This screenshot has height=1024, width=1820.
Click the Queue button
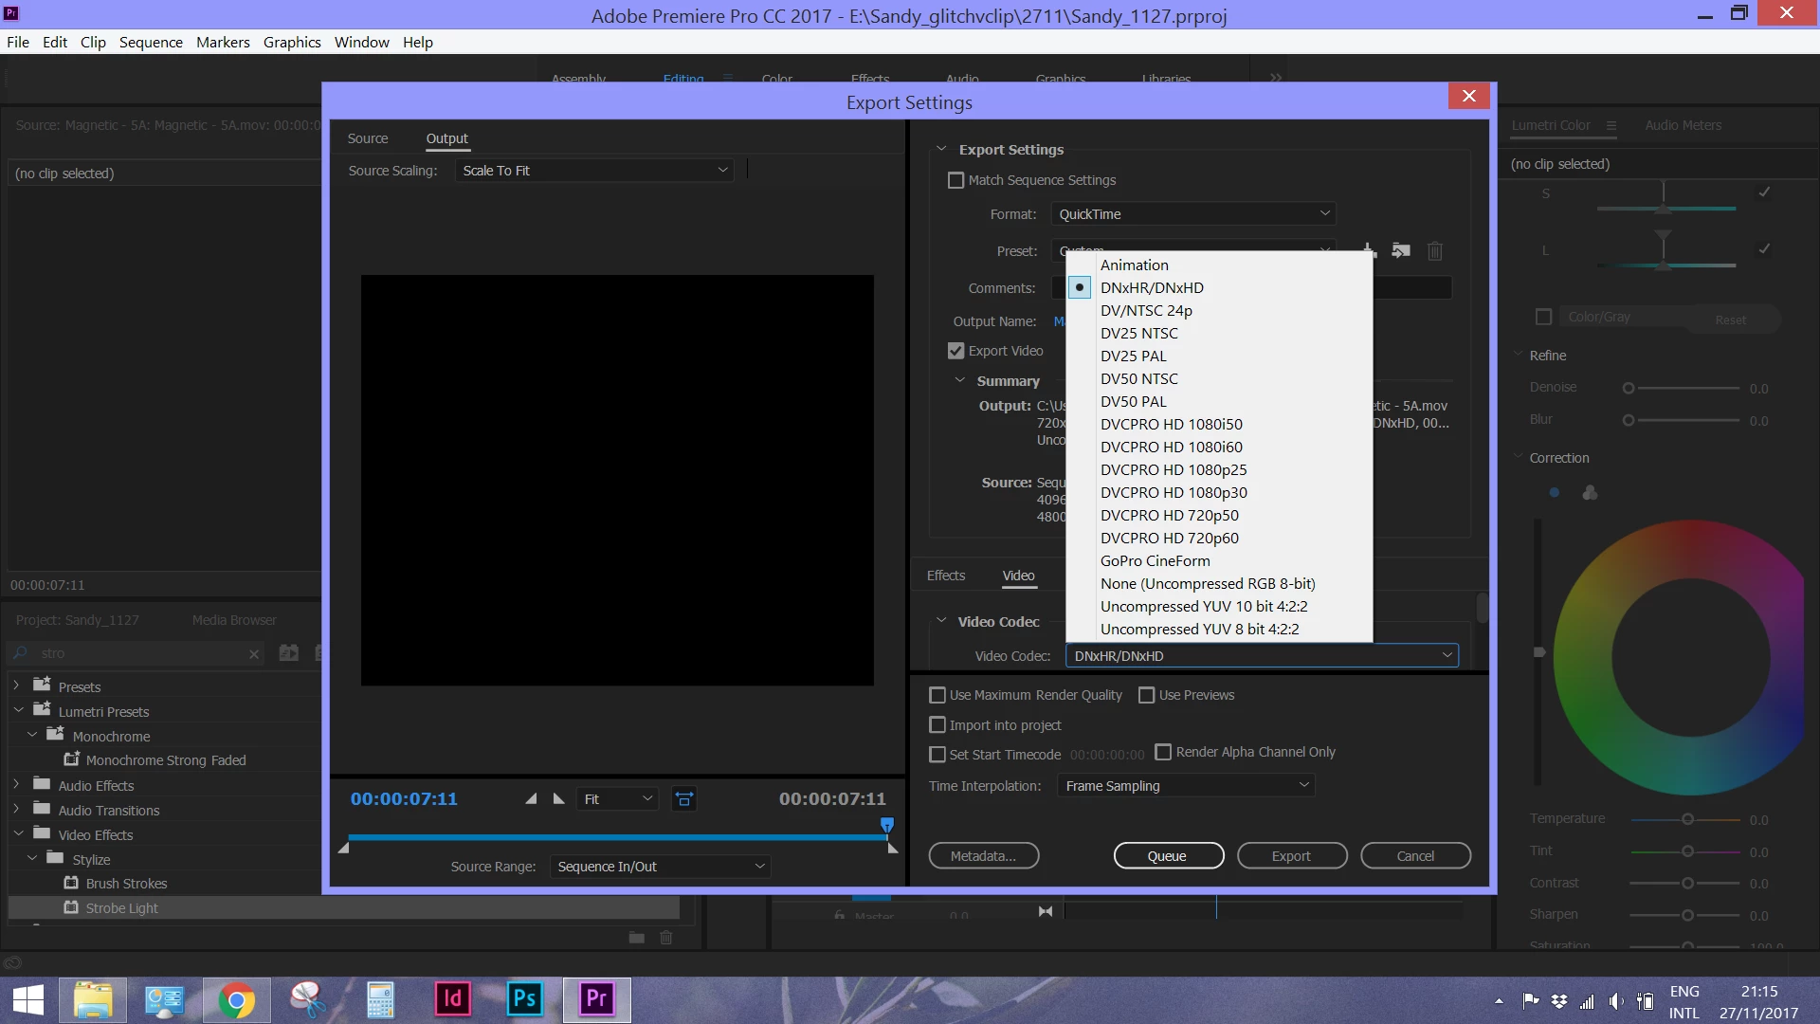click(1168, 856)
